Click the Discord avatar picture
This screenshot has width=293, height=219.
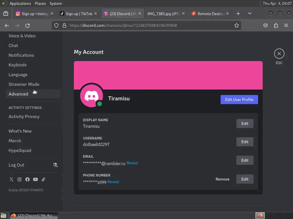tap(92, 96)
